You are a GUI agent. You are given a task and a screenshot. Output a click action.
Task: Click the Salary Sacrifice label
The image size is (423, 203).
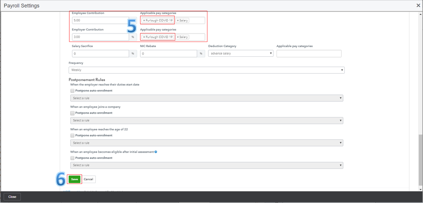(x=82, y=46)
